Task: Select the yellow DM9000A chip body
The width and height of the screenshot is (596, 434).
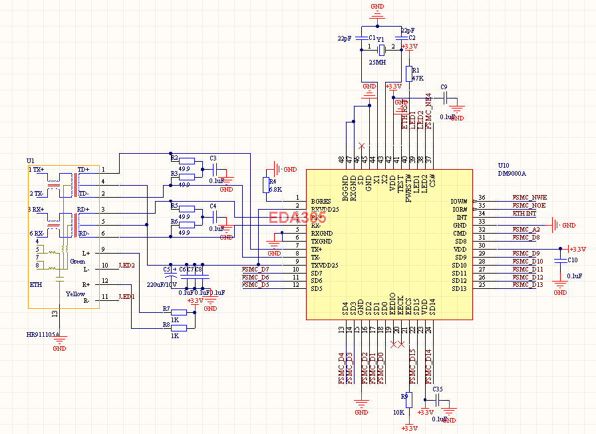Action: click(x=389, y=244)
